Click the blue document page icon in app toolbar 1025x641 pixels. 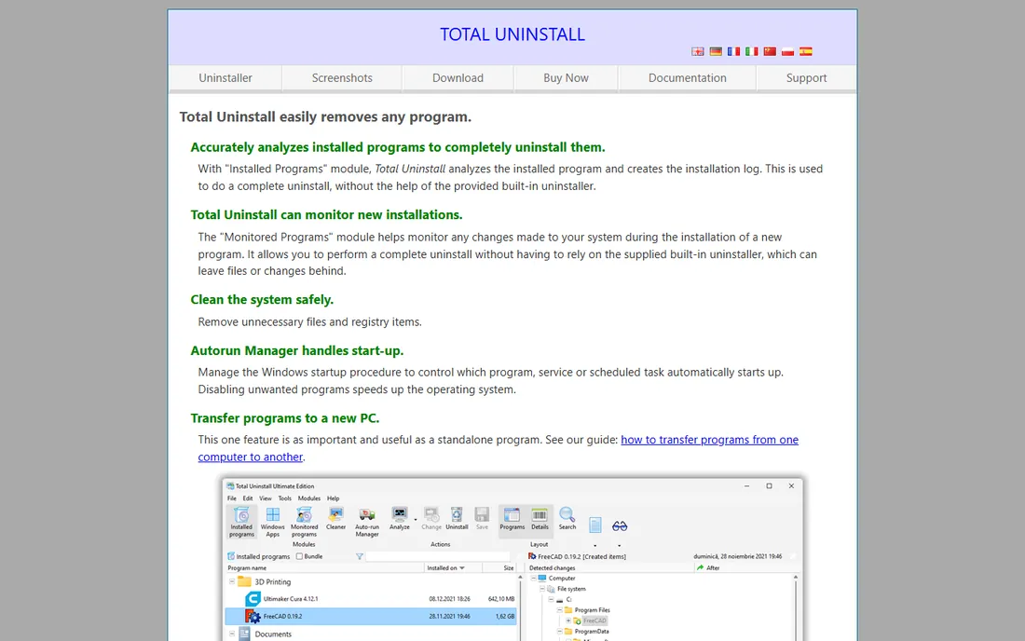(594, 525)
